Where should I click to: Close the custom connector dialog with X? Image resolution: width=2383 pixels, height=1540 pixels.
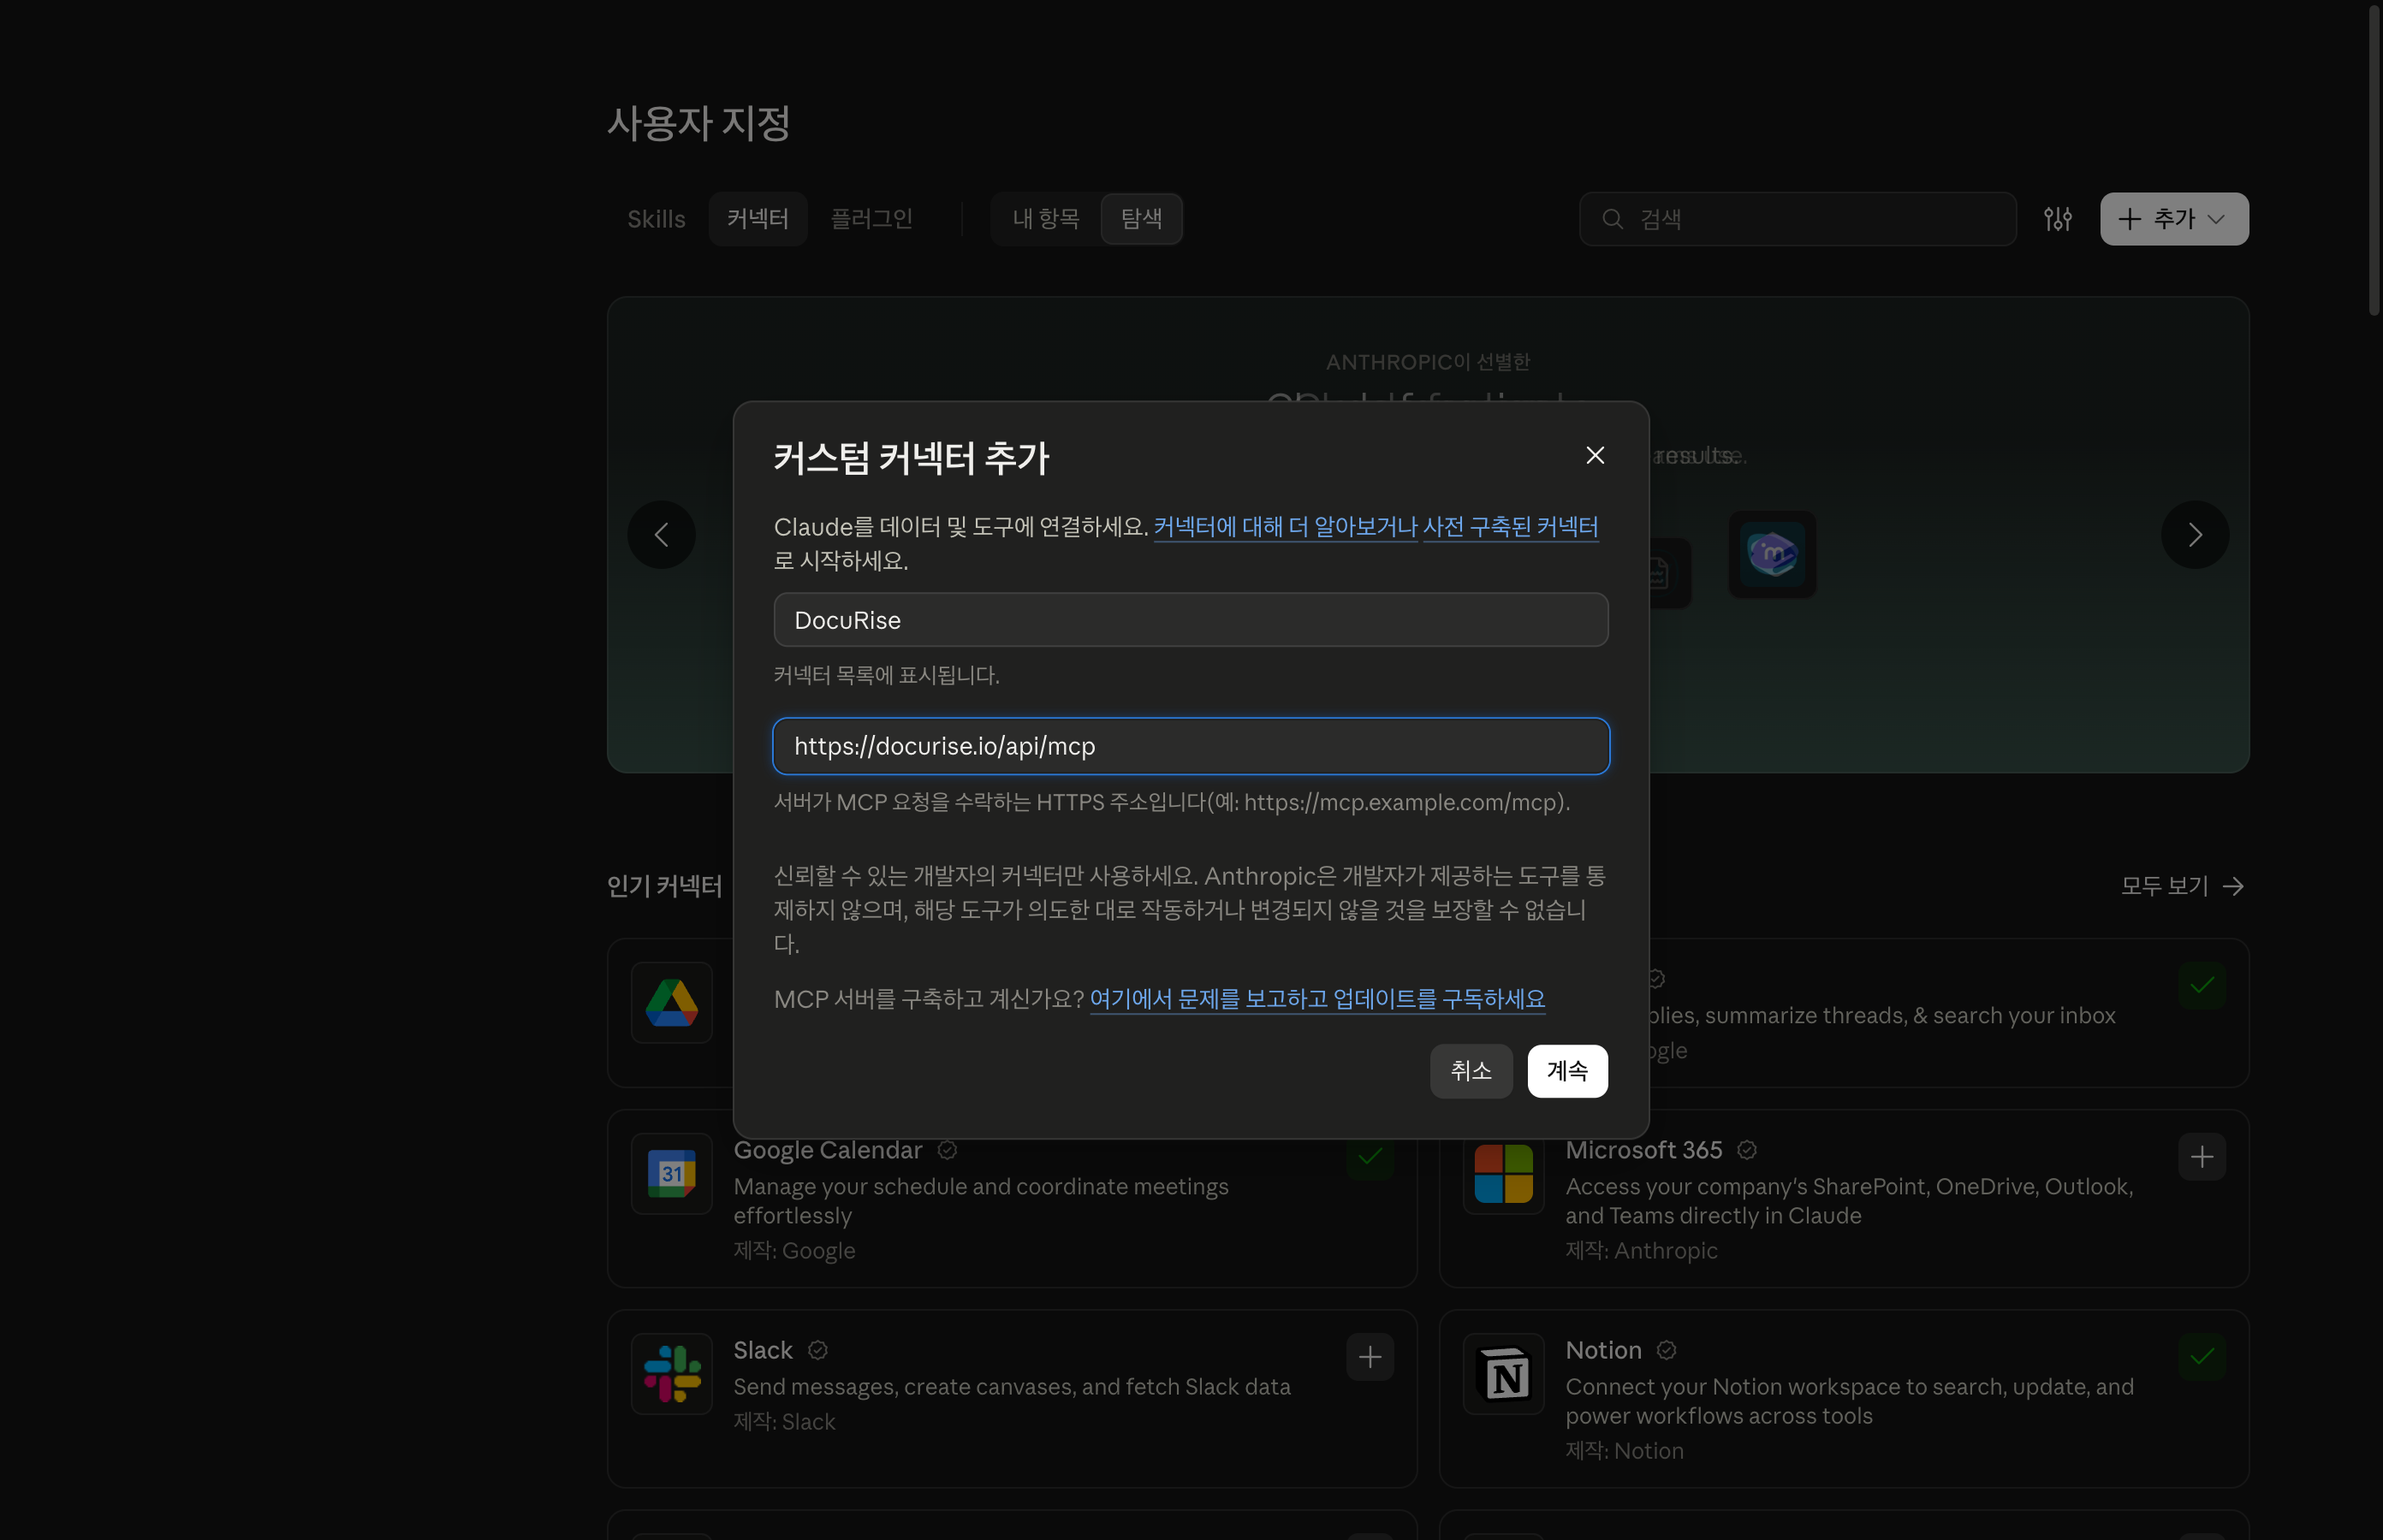pos(1595,455)
